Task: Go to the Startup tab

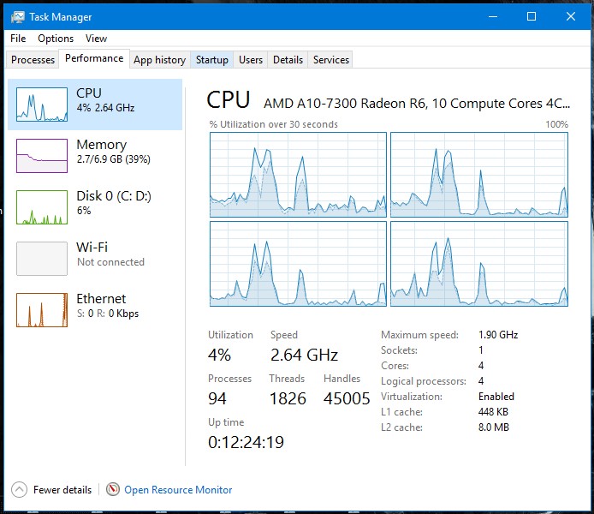Action: pos(211,60)
